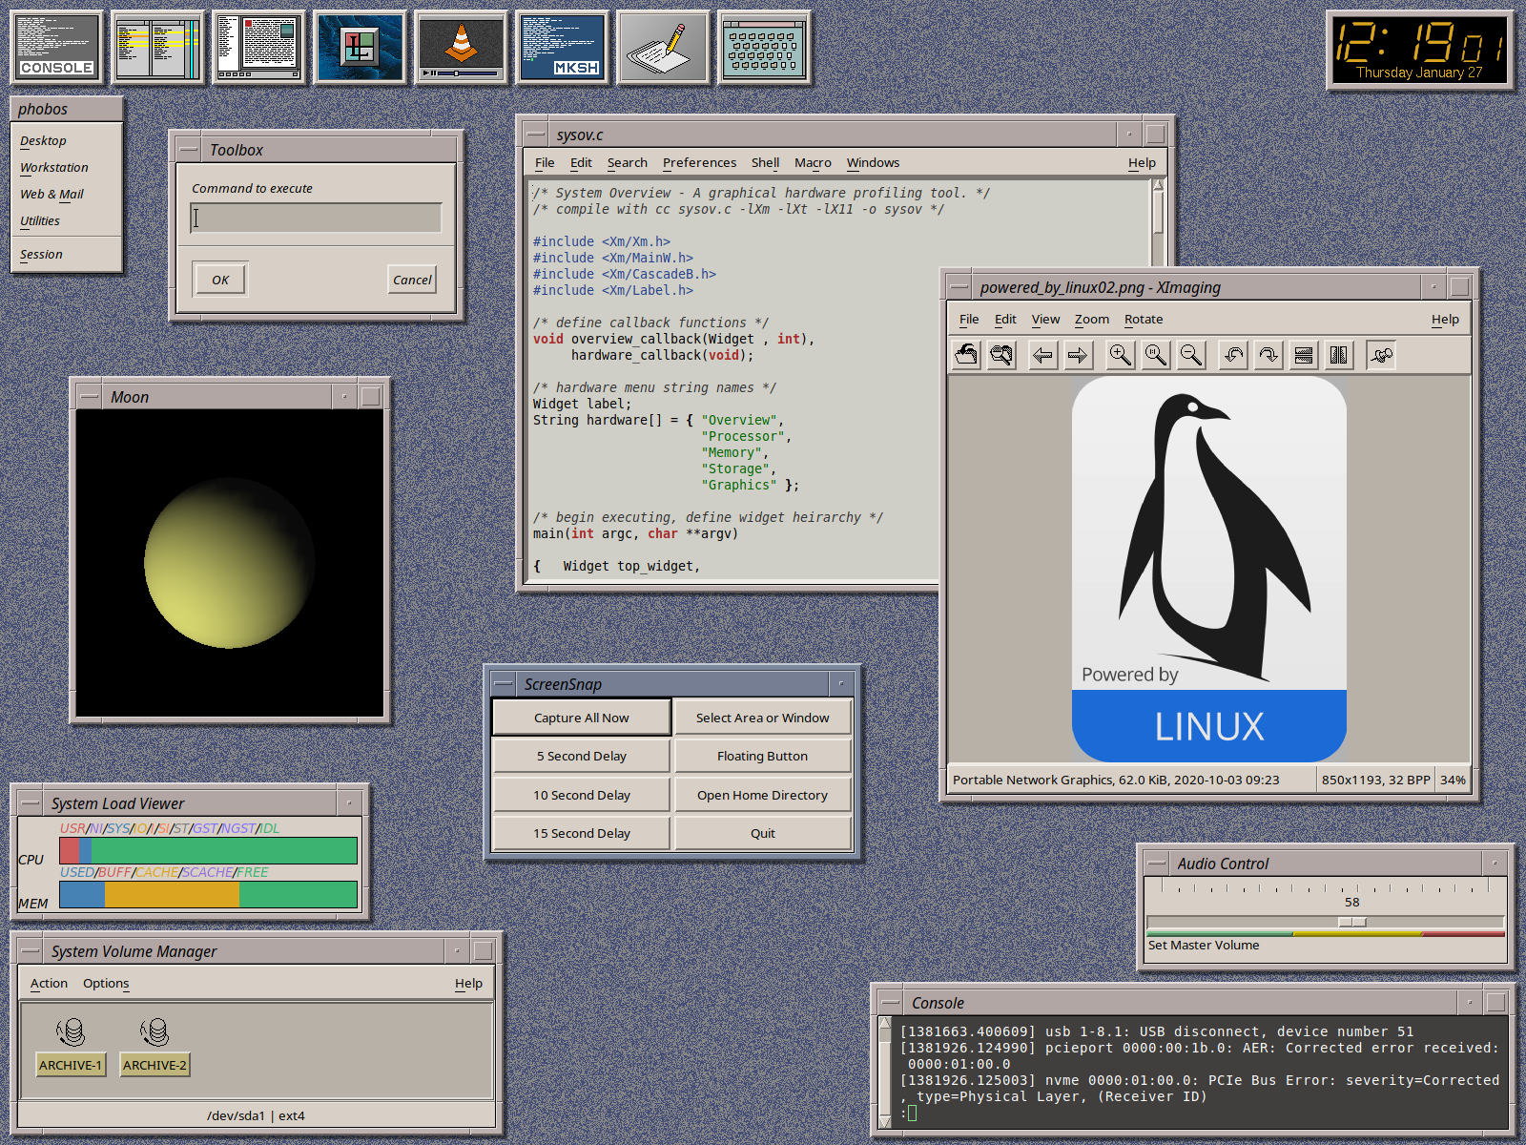Click the zoom 1:1 magnifier icon
This screenshot has width=1526, height=1145.
[x=1156, y=355]
